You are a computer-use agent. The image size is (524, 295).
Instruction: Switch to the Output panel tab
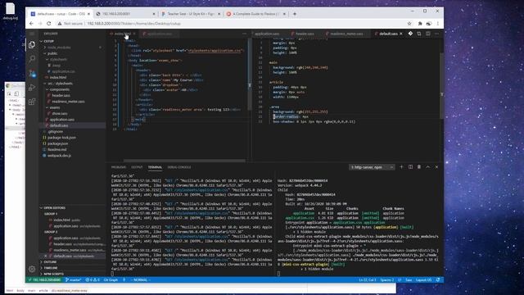[137, 167]
